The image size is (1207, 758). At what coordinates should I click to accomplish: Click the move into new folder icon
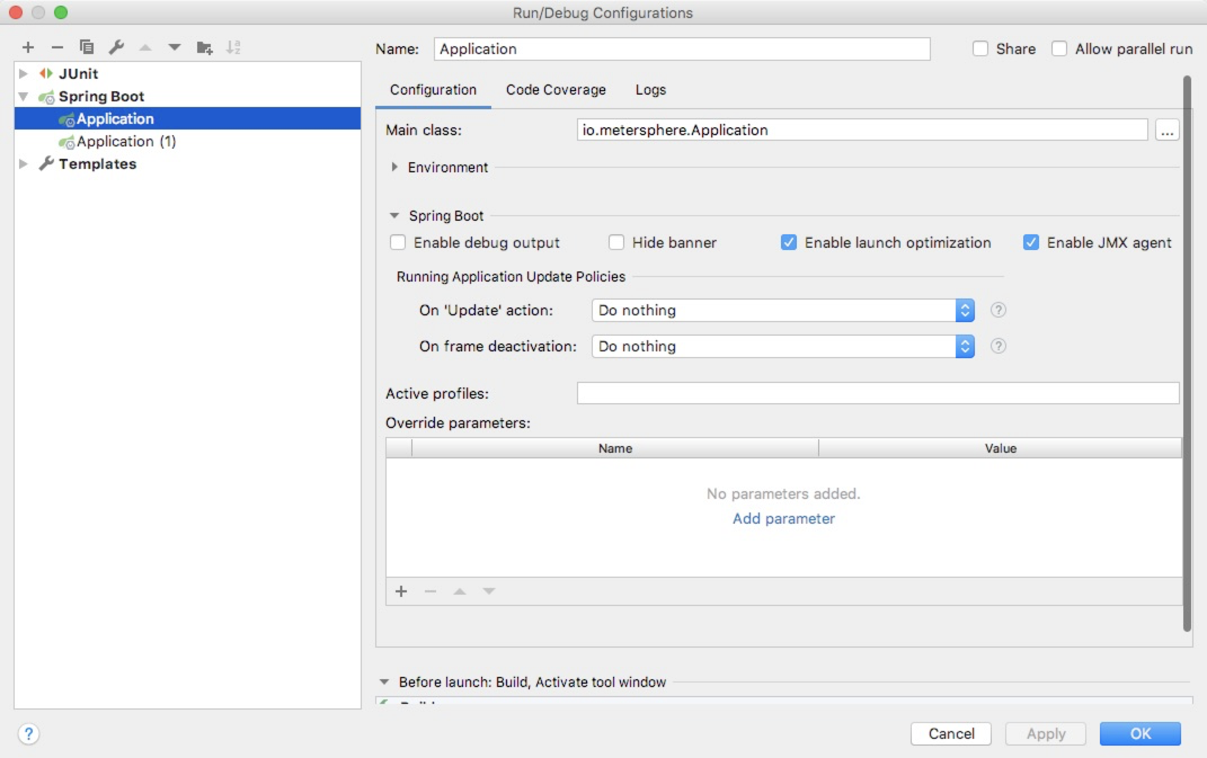pos(204,47)
